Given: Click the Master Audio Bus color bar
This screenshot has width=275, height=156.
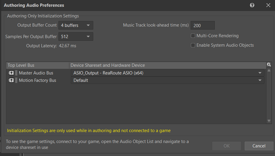Looking at the screenshot, I should click(16, 73).
